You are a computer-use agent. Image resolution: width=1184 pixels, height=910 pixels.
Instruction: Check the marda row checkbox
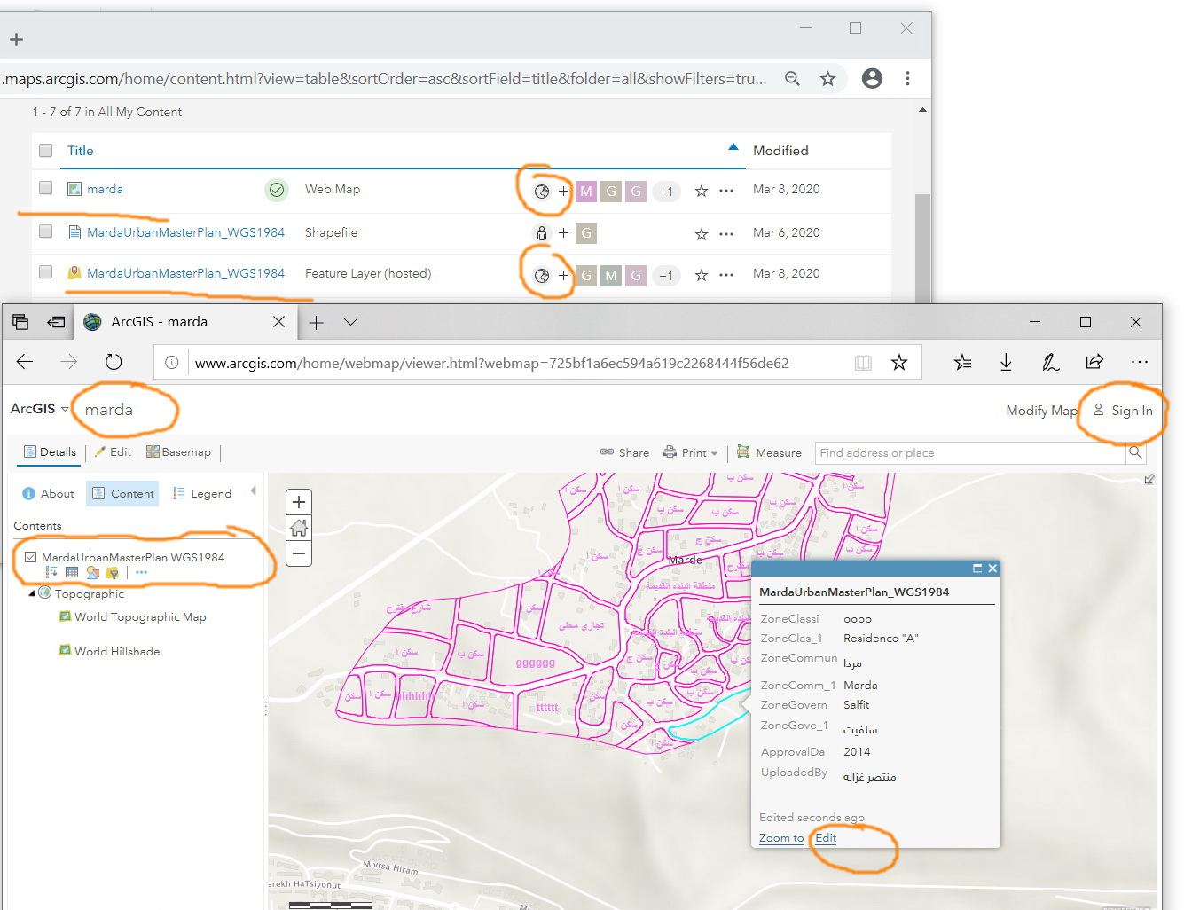(46, 188)
